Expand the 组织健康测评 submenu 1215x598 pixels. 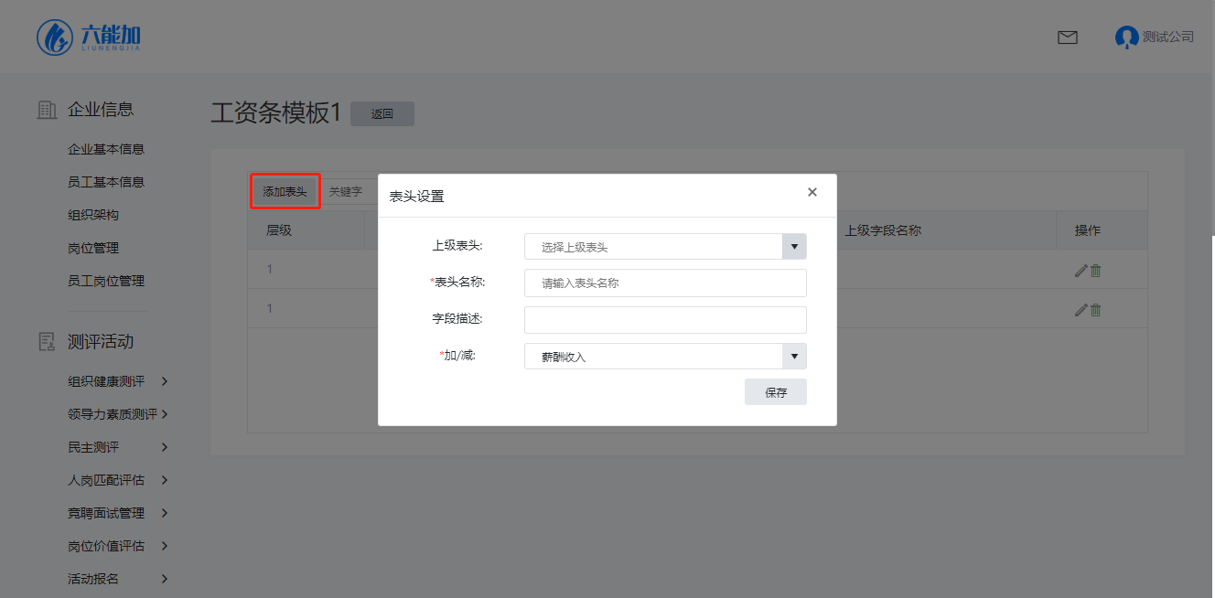(165, 381)
